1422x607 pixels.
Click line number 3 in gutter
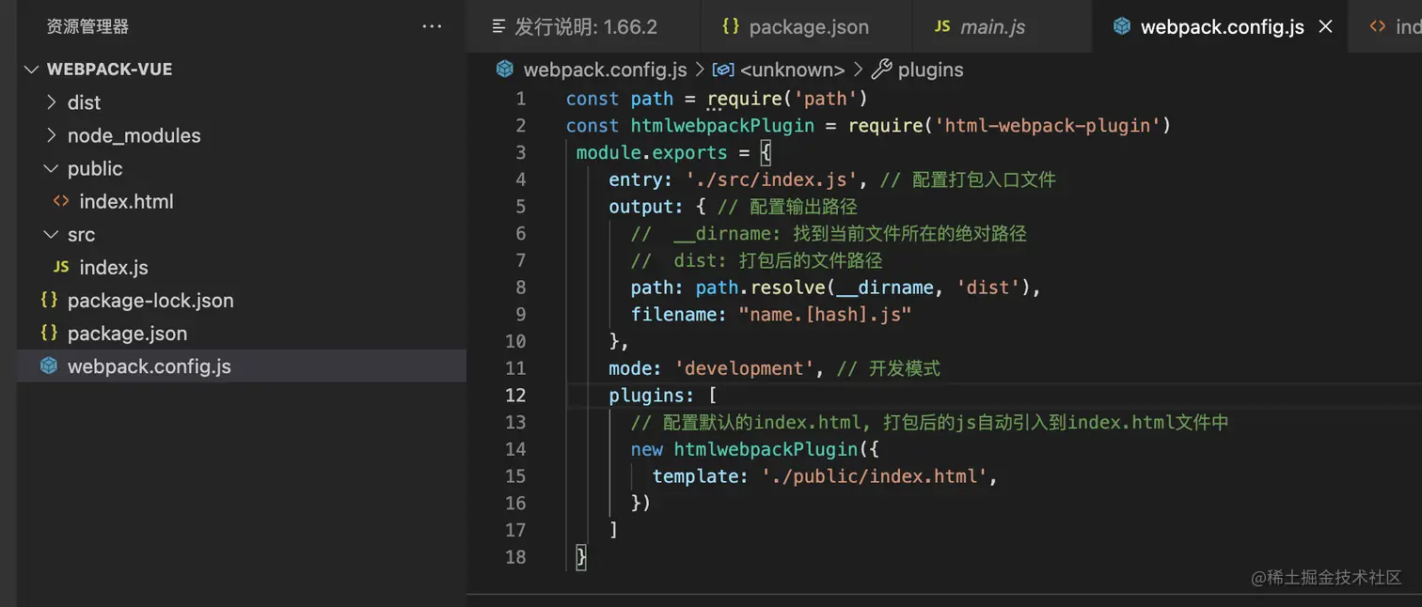click(x=521, y=152)
